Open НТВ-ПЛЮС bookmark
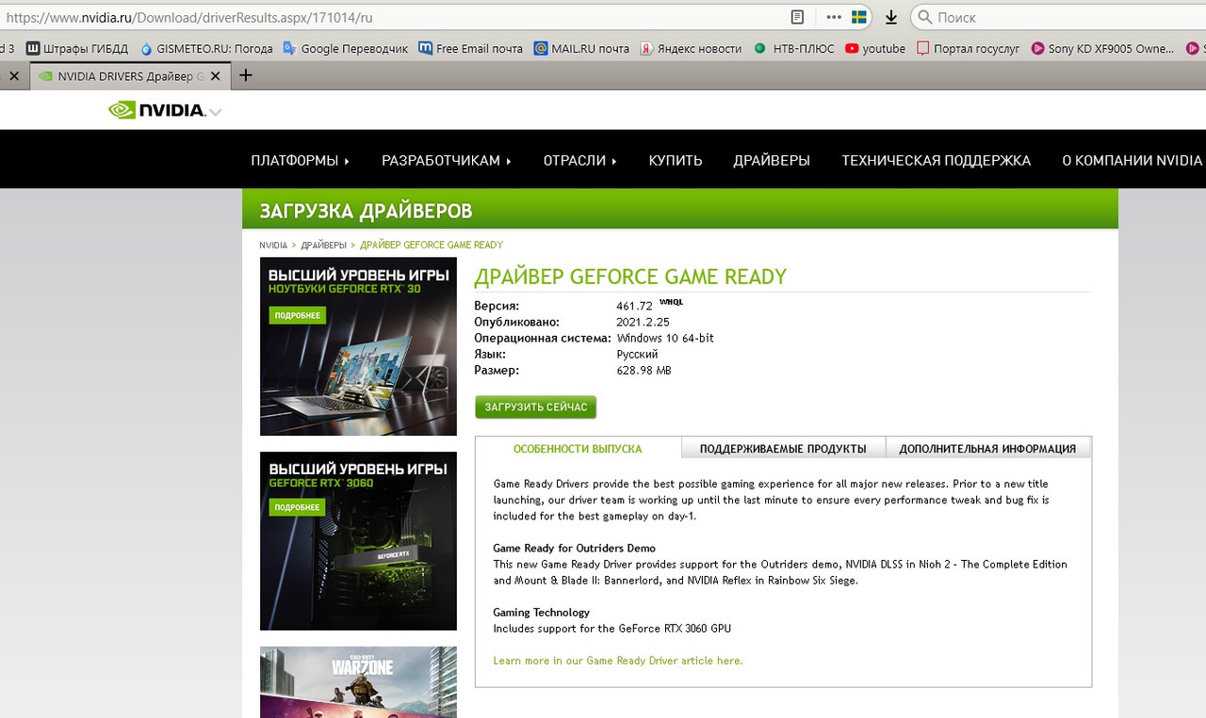The height and width of the screenshot is (718, 1206). tap(793, 48)
